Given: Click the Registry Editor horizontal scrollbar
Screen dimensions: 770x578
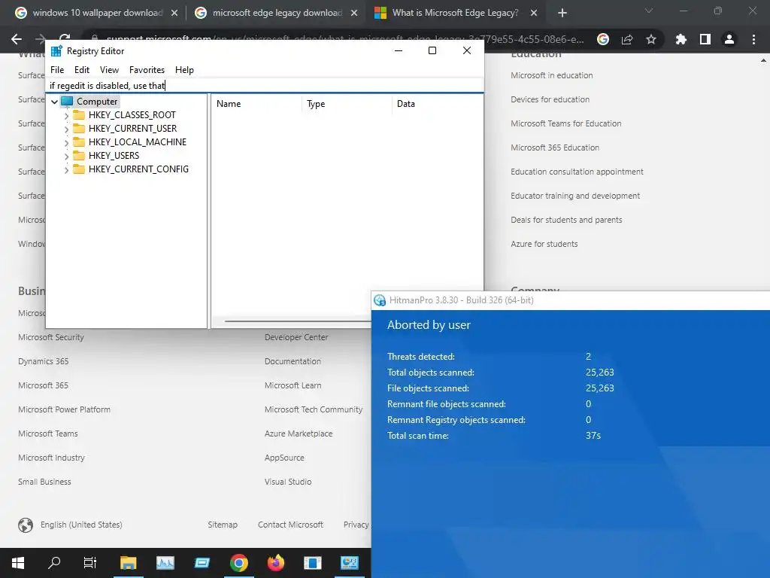Looking at the screenshot, I should [297, 321].
